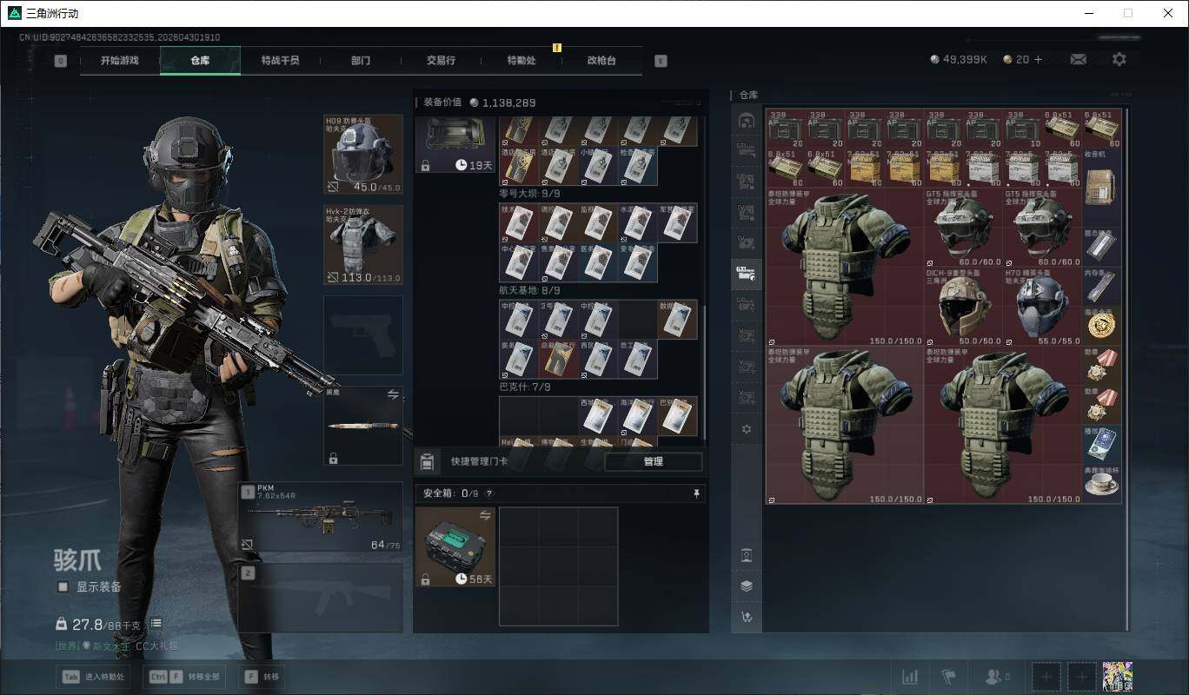The image size is (1189, 695).
Task: Add premium currency with the plus icon
Action: click(1038, 60)
